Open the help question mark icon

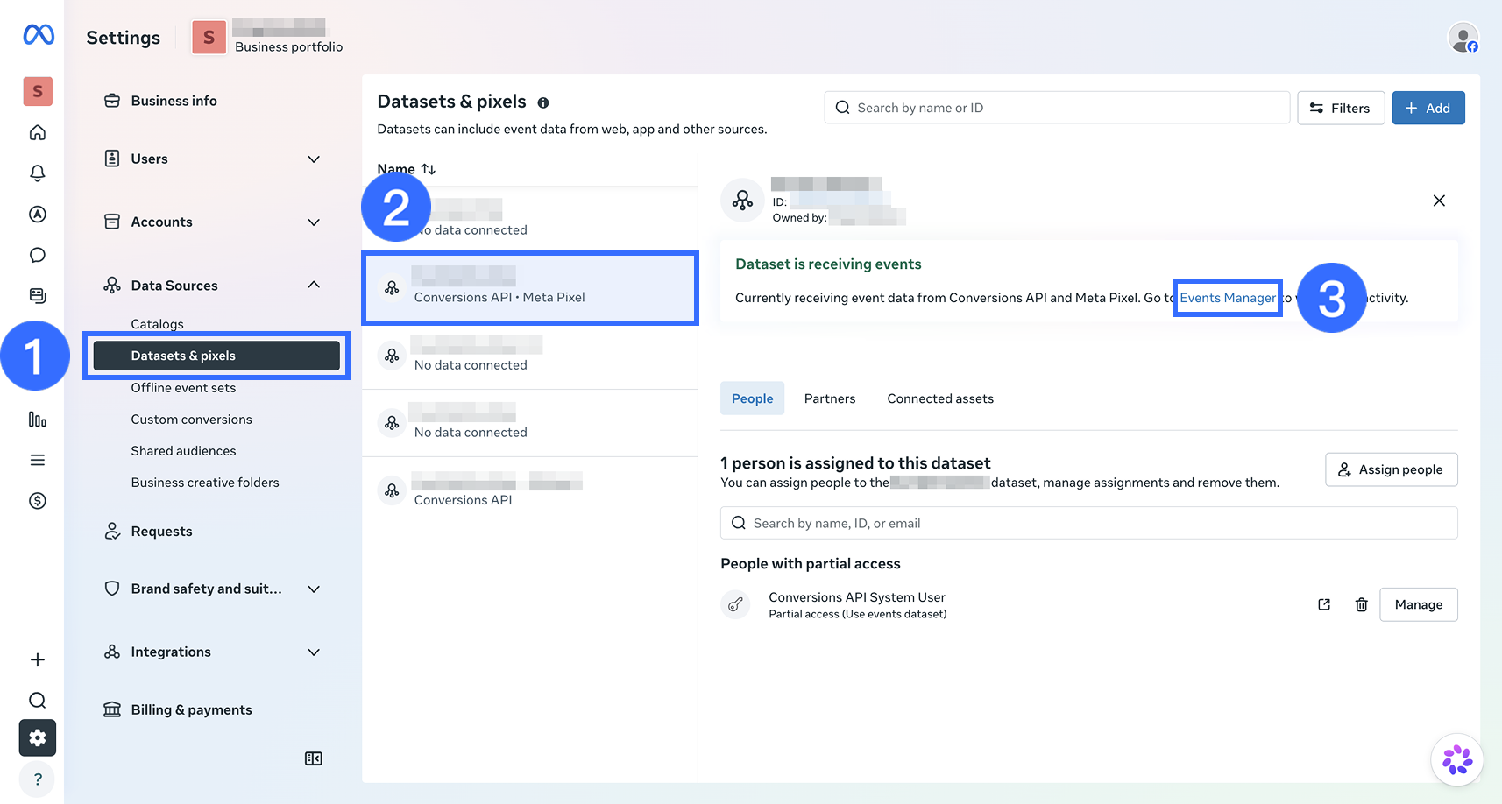(38, 779)
